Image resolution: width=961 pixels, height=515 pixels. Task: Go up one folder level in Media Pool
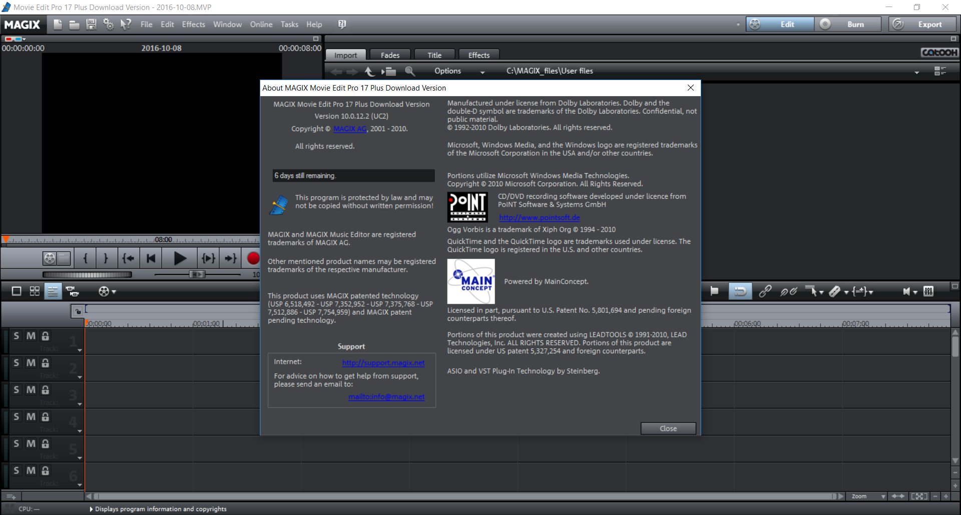pos(370,71)
